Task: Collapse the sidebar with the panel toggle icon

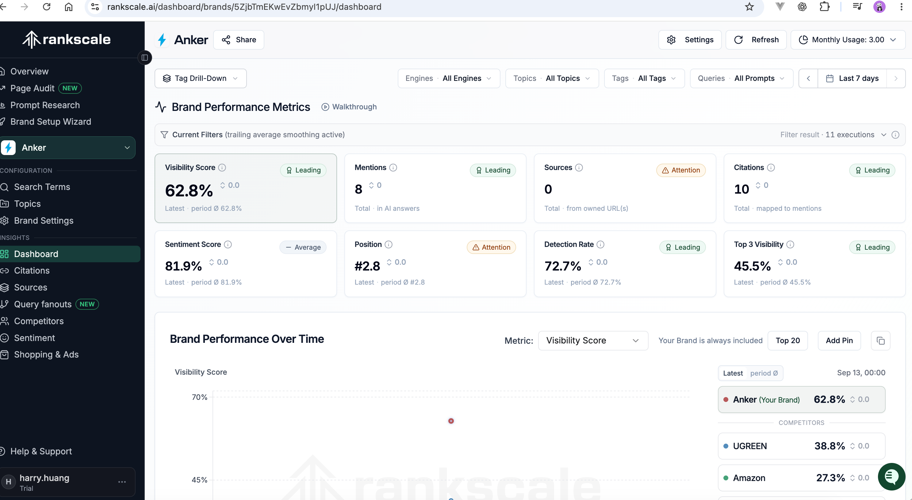Action: click(x=144, y=58)
